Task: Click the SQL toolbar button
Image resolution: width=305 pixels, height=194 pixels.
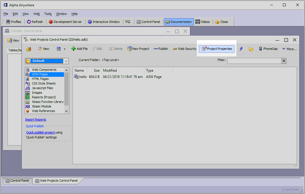Action: [x=128, y=21]
